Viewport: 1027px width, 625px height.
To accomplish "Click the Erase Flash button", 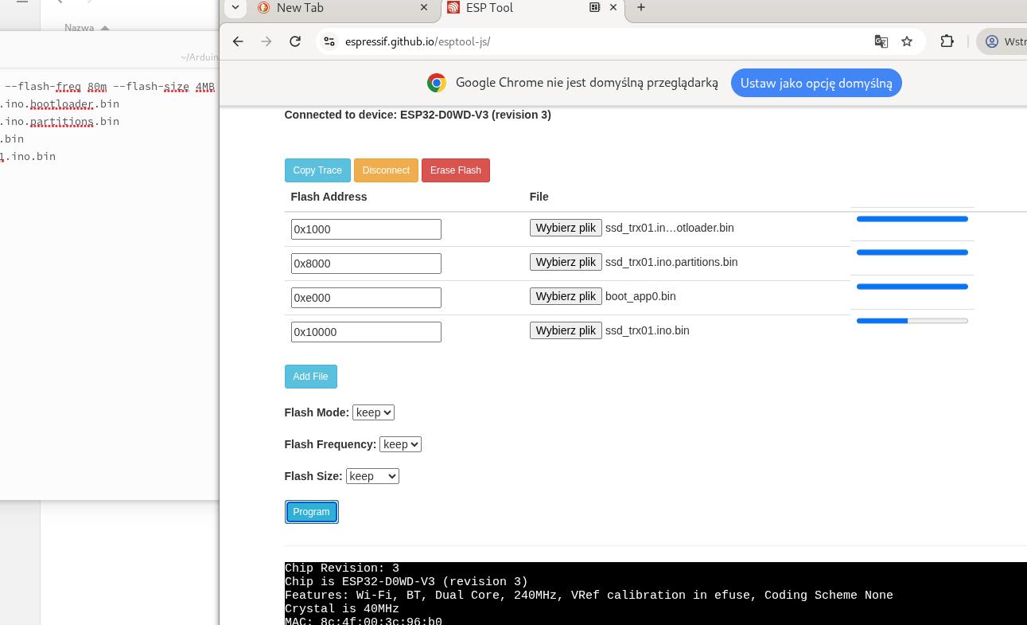I will 456,170.
